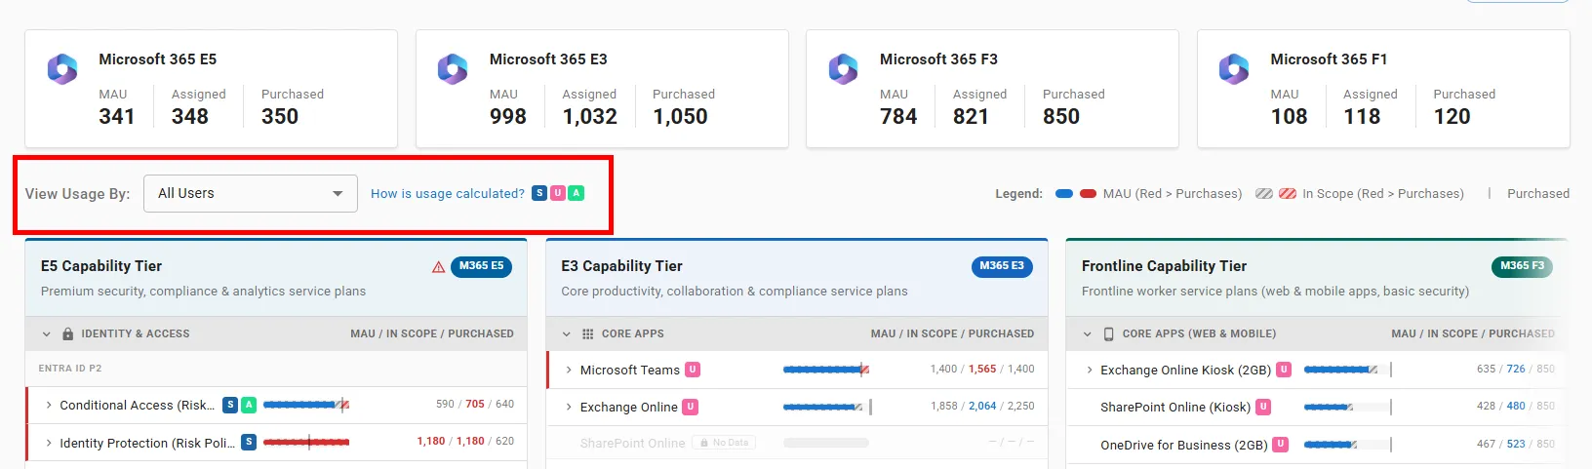Click the E5 Purchased count 350
Screen dimensions: 1592x469
coord(280,116)
